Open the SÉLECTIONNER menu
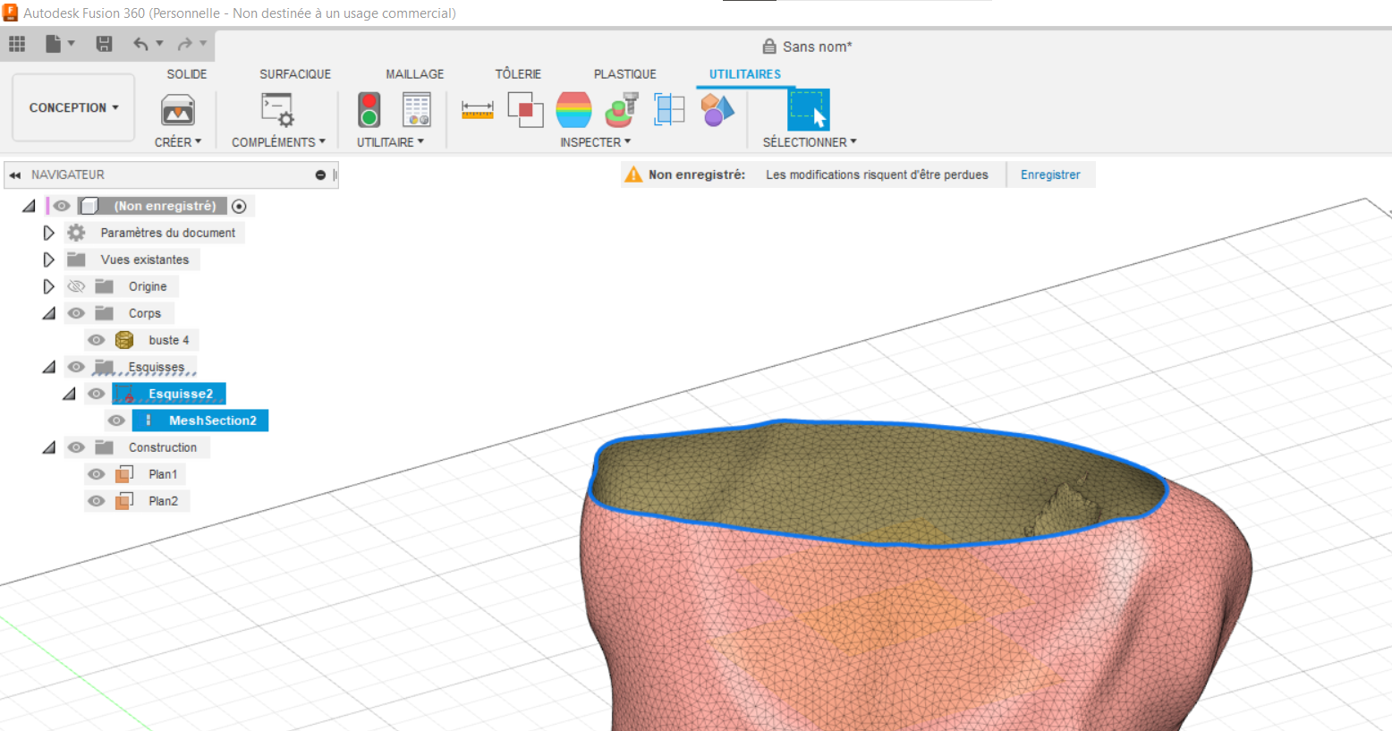1392x731 pixels. click(810, 142)
